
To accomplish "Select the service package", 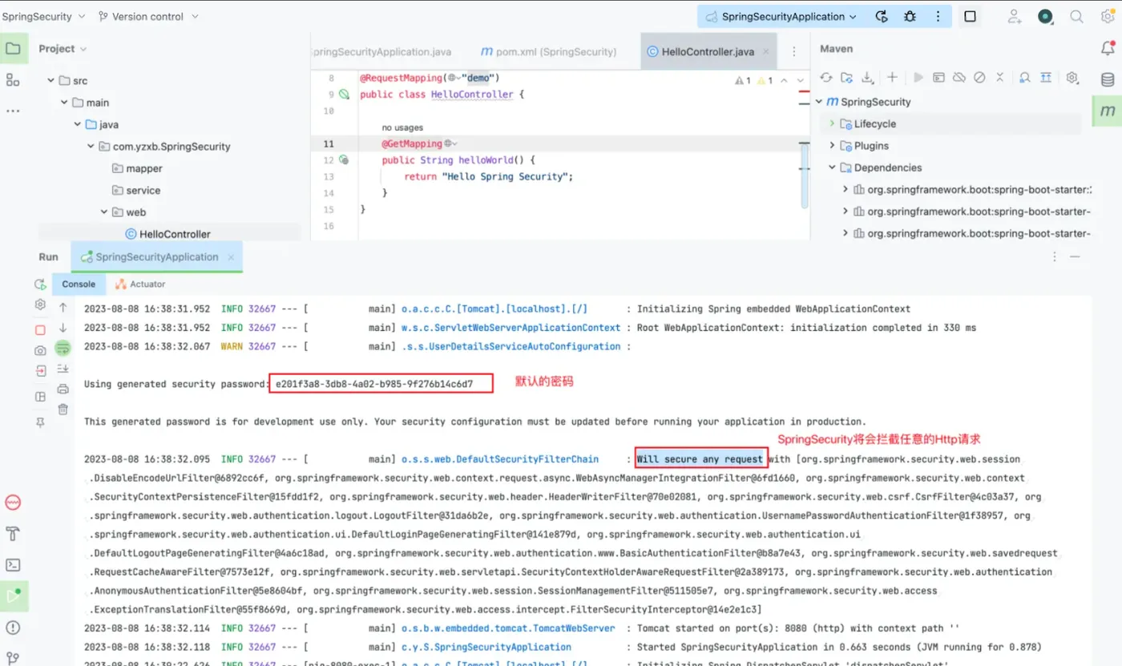I will tap(136, 191).
